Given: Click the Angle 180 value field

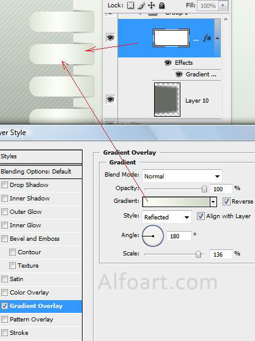Looking at the screenshot, I should [179, 236].
